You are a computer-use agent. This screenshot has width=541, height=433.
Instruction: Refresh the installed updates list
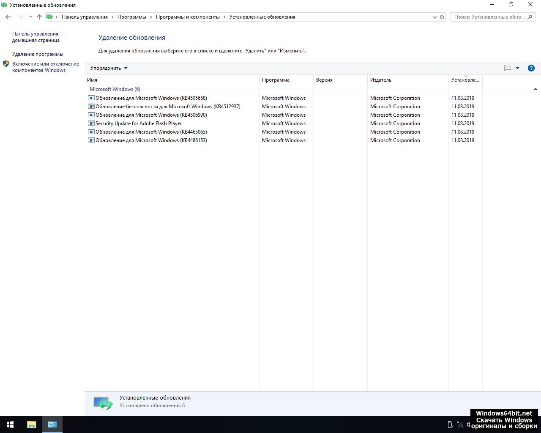(x=442, y=17)
